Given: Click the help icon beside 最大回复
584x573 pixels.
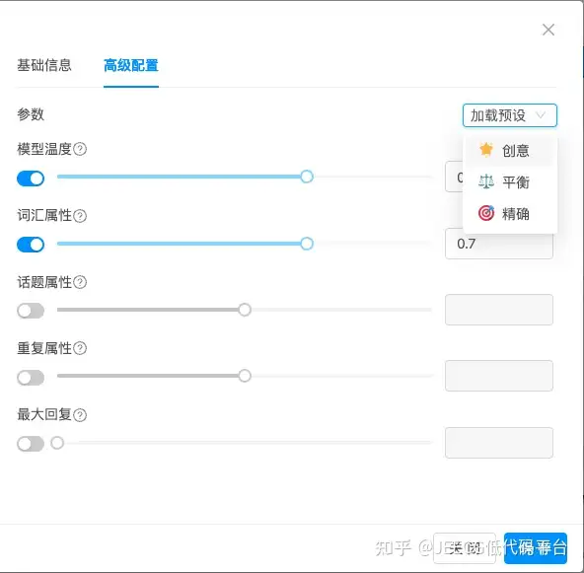Looking at the screenshot, I should (x=80, y=415).
